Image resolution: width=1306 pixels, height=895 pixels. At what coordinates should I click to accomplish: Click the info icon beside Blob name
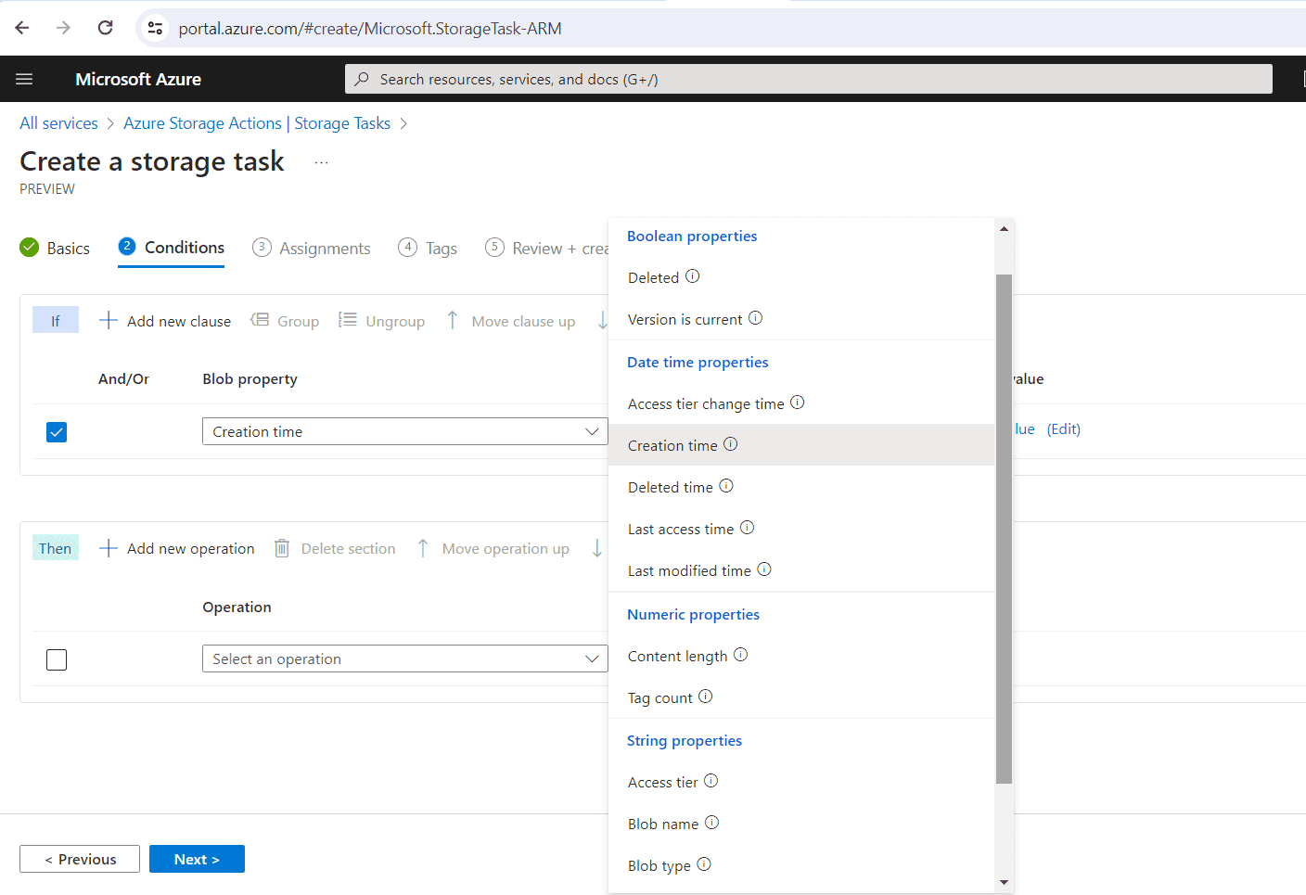tap(712, 823)
